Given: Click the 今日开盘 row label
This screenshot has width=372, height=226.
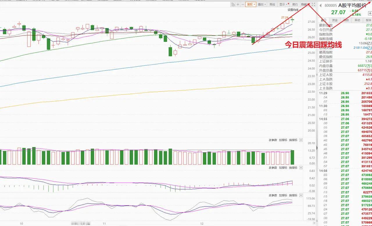Looking at the screenshot, I should click(x=326, y=30).
